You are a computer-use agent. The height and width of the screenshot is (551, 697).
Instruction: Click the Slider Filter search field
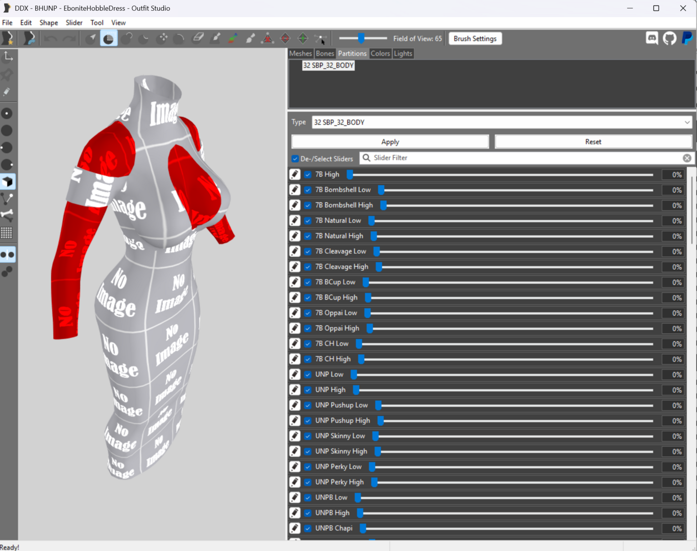click(x=526, y=158)
